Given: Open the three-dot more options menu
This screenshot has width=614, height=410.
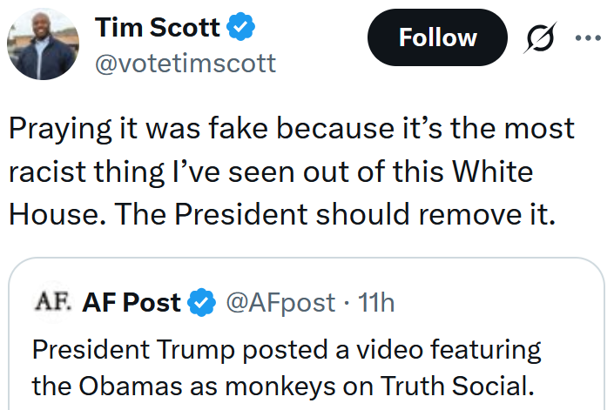Looking at the screenshot, I should coord(588,37).
